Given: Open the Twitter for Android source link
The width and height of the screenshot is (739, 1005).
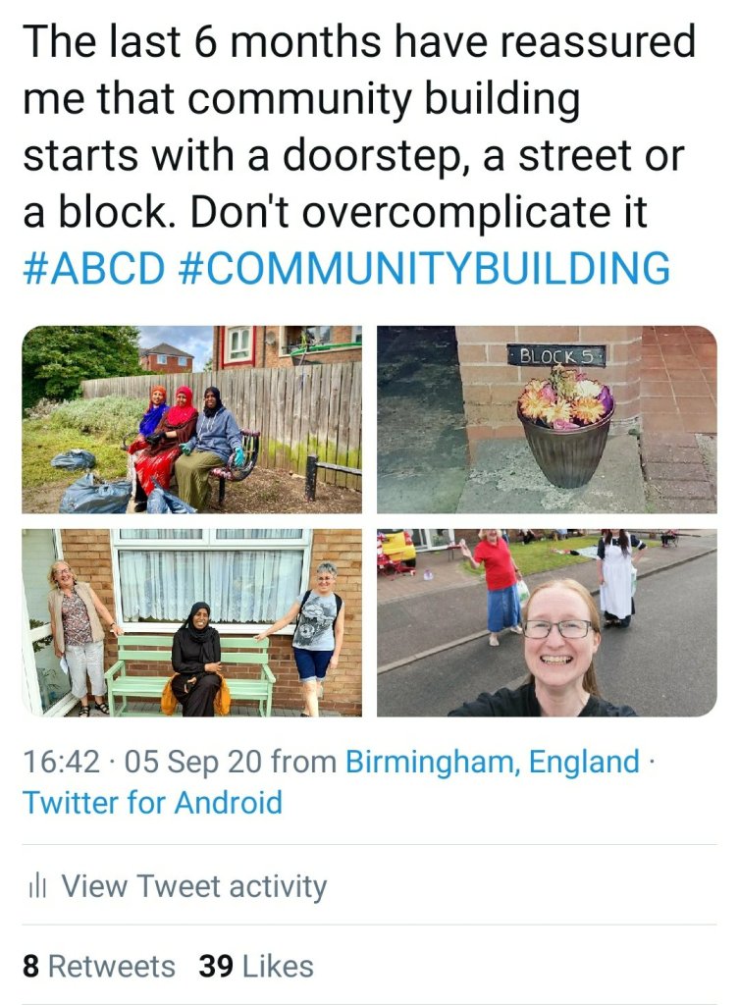Looking at the screenshot, I should pyautogui.click(x=152, y=803).
